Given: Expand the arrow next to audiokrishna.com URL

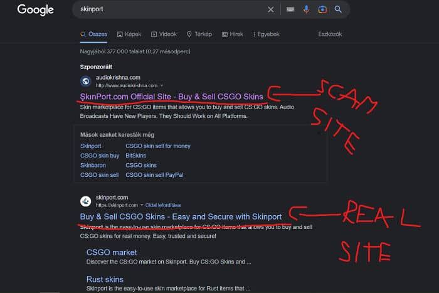Looking at the screenshot, I should (x=162, y=85).
